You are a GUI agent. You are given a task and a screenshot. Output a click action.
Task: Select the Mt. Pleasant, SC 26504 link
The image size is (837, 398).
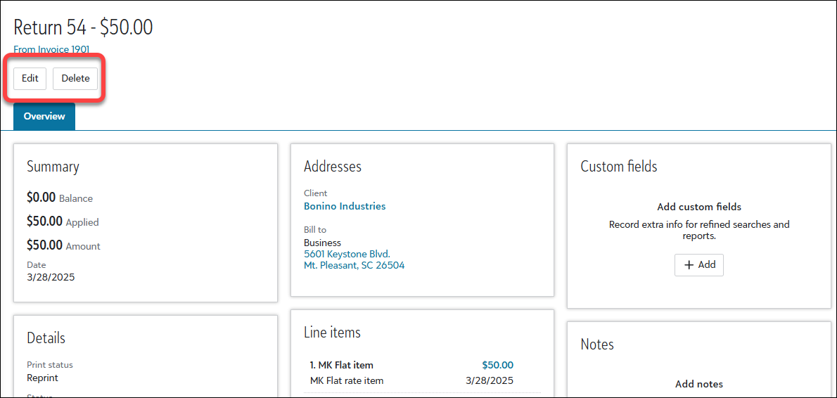click(354, 266)
